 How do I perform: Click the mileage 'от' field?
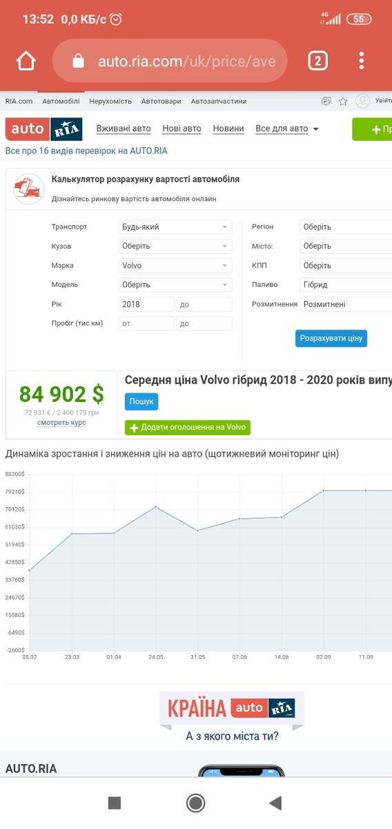tap(147, 323)
